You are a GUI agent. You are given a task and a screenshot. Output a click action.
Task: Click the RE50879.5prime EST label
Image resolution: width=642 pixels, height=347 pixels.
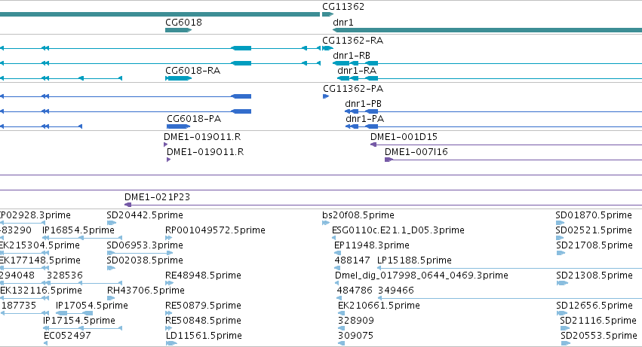[x=203, y=306]
